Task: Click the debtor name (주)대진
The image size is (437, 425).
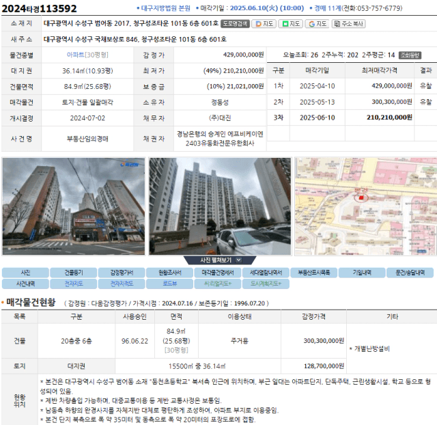Action: (x=220, y=118)
